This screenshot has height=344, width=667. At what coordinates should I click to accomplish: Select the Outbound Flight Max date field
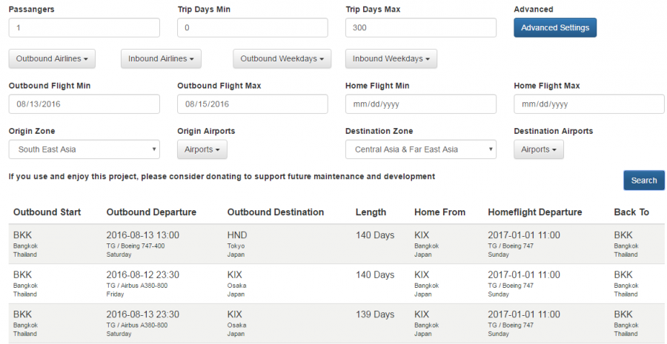[x=252, y=104]
